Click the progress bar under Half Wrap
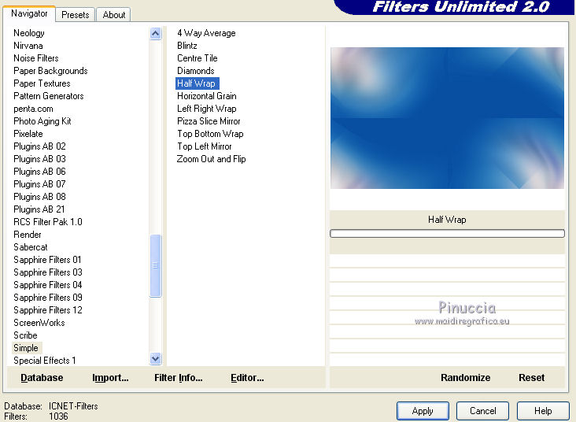 [x=447, y=233]
